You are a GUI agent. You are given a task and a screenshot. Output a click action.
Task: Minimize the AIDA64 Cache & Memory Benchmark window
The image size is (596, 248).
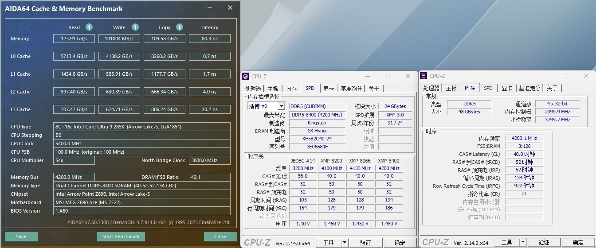[209, 8]
